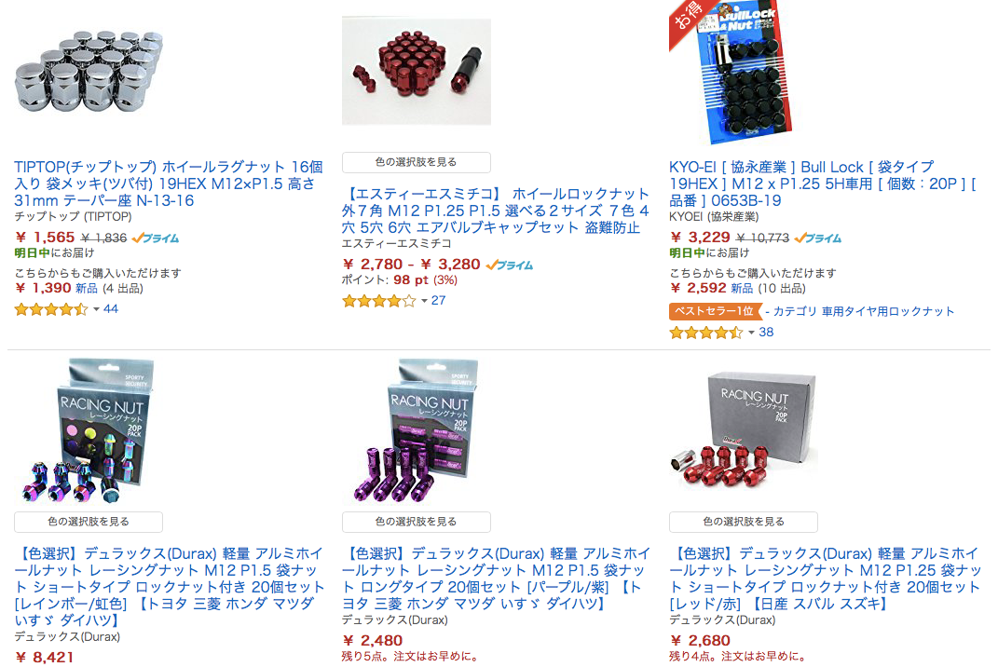The height and width of the screenshot is (667, 998).
Task: Click the star rating icons for TIPTOP nuts
Action: pos(51,309)
